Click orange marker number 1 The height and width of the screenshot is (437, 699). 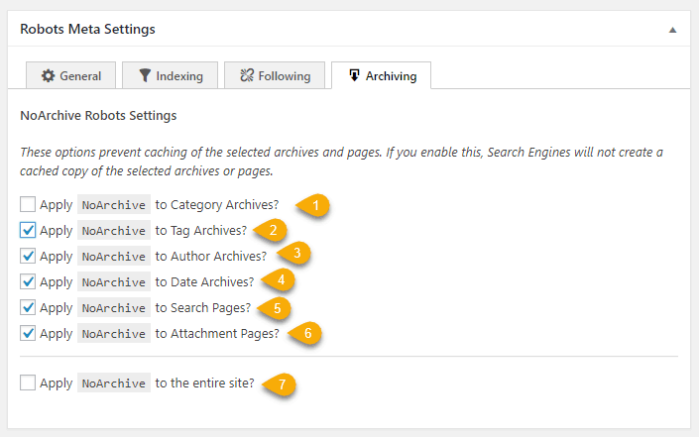pos(316,205)
